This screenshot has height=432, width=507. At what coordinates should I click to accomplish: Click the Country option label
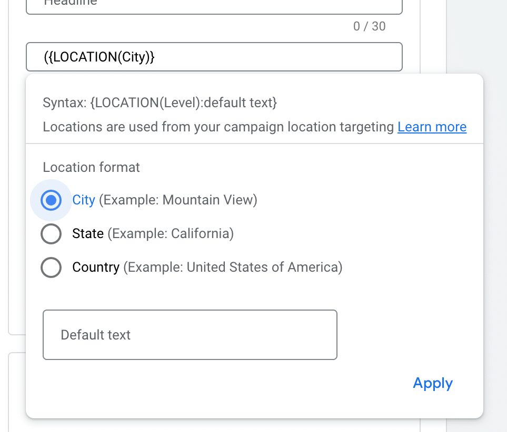pyautogui.click(x=96, y=268)
